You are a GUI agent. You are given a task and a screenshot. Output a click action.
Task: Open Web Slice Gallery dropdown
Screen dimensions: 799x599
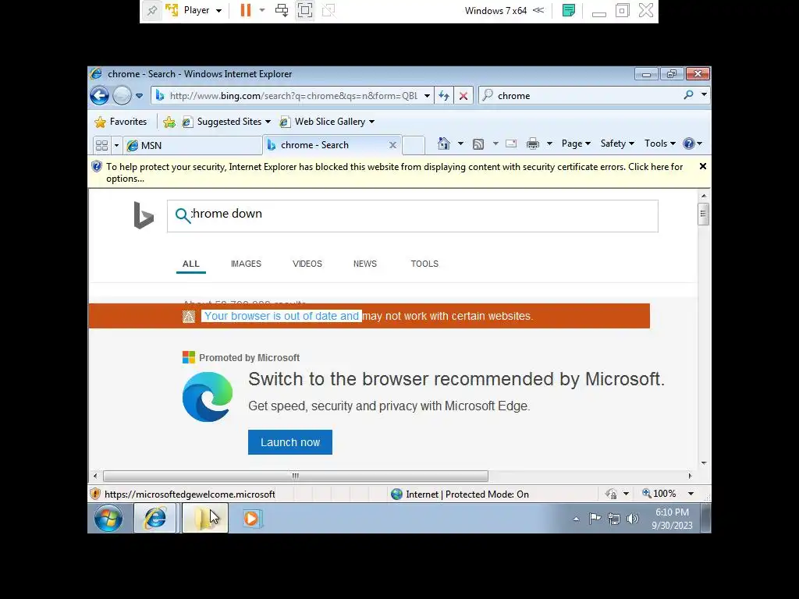pyautogui.click(x=328, y=122)
